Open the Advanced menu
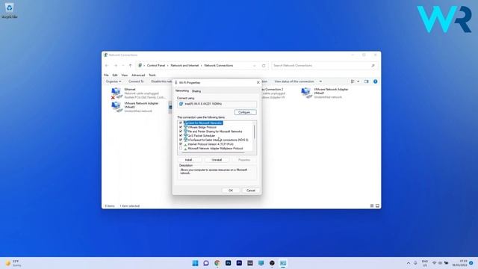Image resolution: width=478 pixels, height=269 pixels. 138,75
